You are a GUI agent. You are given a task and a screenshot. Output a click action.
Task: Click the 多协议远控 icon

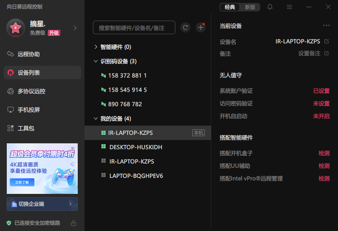[x=10, y=91]
